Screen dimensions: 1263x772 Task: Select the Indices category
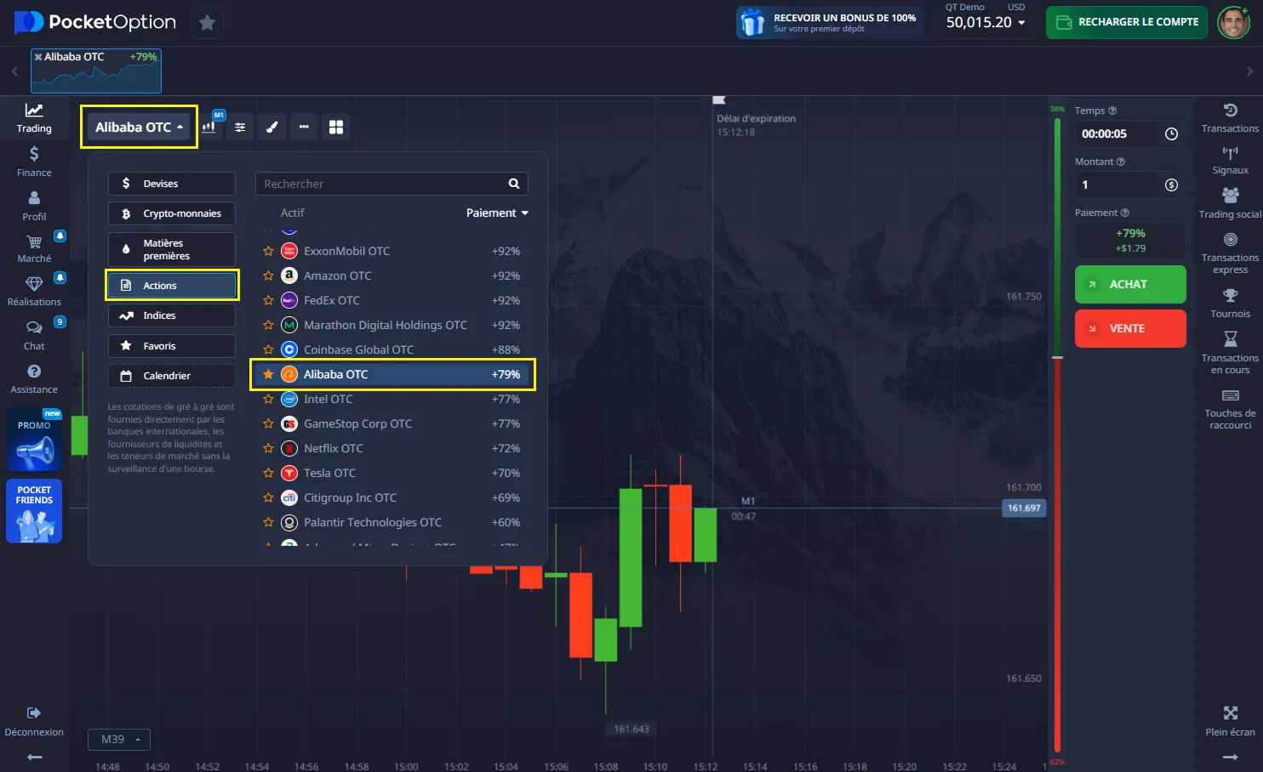point(172,315)
